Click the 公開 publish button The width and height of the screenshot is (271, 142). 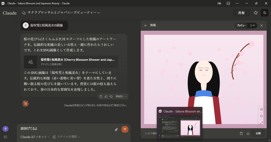258,133
